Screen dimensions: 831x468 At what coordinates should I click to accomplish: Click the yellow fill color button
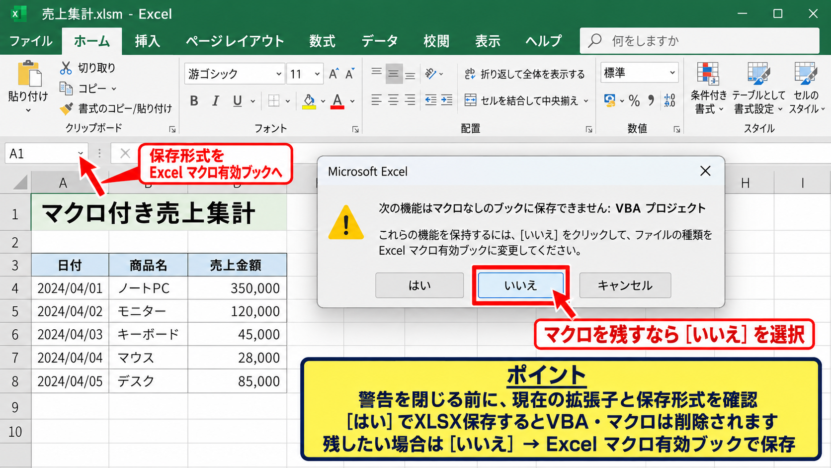tap(309, 101)
